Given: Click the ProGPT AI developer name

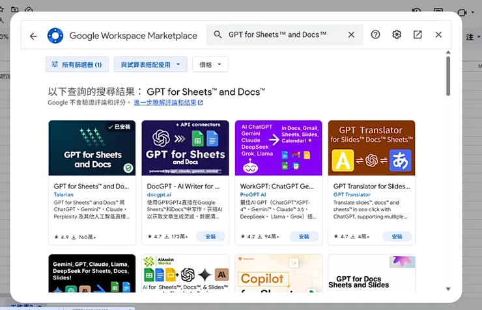Looking at the screenshot, I should click(253, 194).
